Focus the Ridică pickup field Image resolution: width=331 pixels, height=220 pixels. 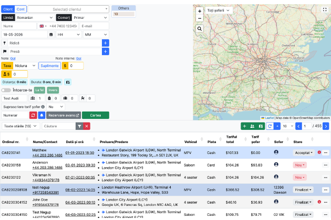coord(55,43)
